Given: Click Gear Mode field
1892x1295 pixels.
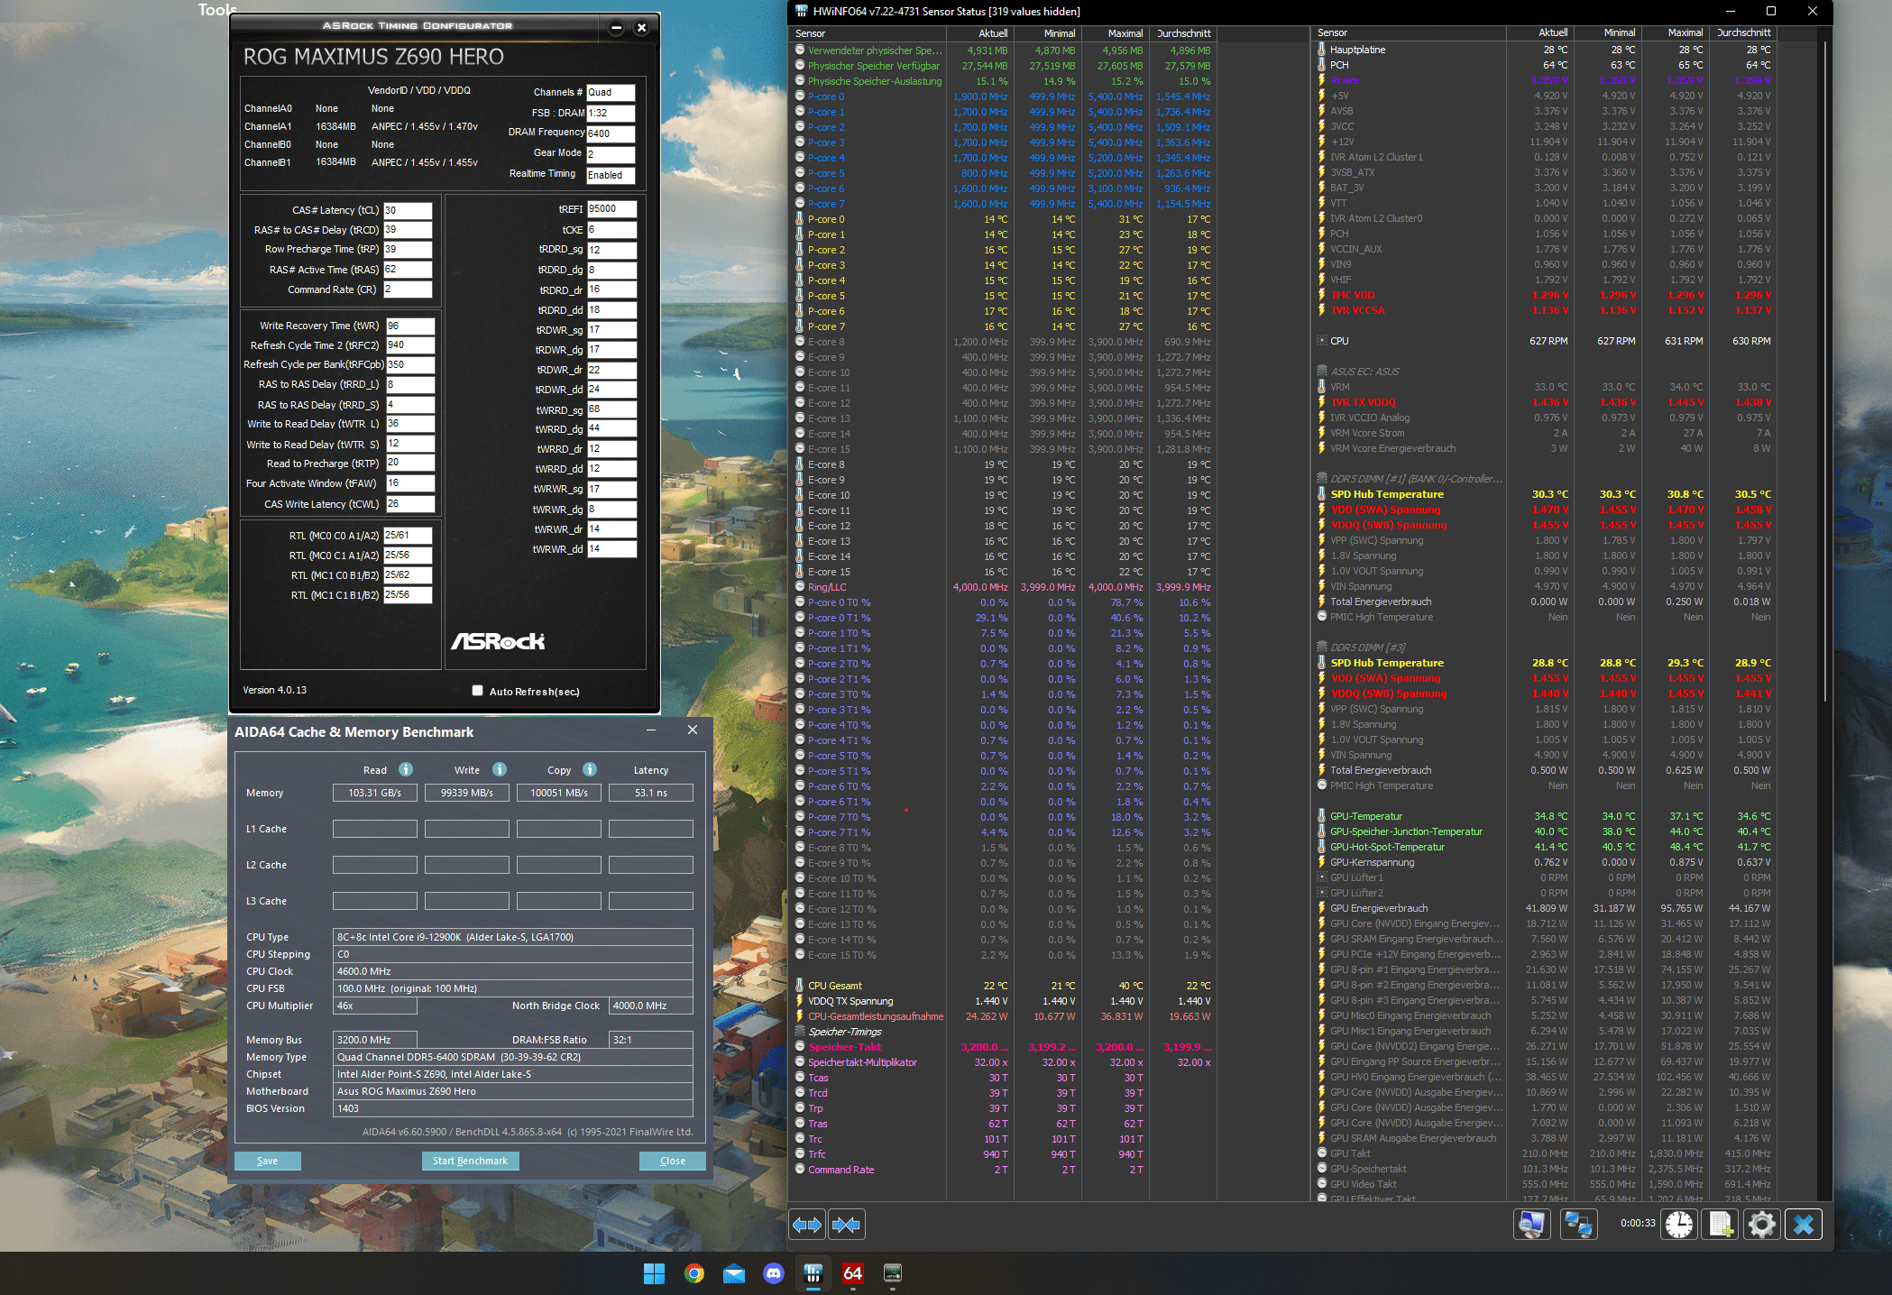Looking at the screenshot, I should tap(611, 154).
